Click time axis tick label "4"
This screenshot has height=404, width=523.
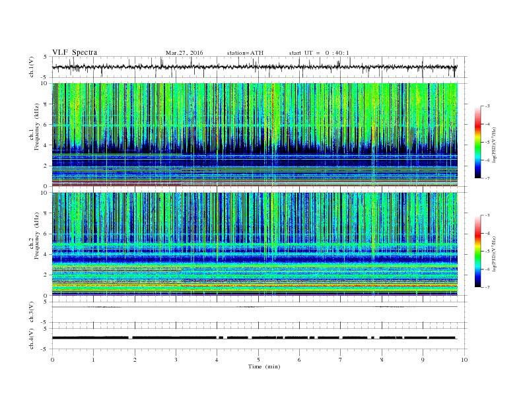217,360
